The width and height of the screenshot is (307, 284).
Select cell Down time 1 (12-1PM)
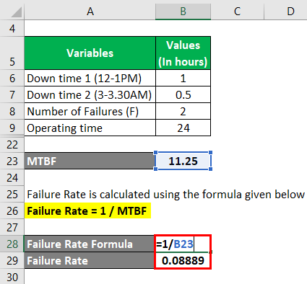pyautogui.click(x=90, y=78)
